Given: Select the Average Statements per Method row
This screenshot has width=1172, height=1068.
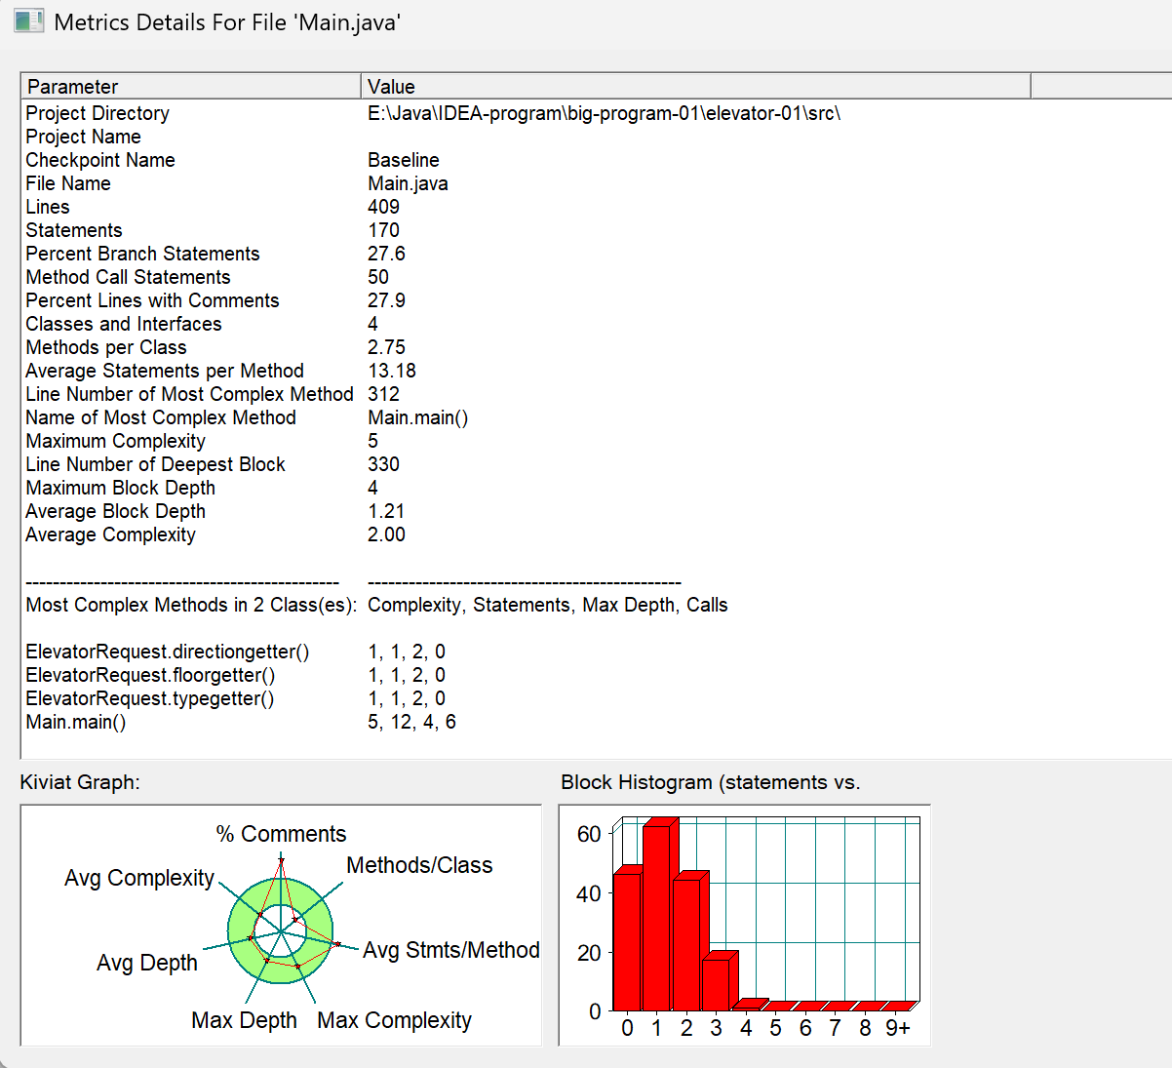Looking at the screenshot, I should [x=165, y=371].
